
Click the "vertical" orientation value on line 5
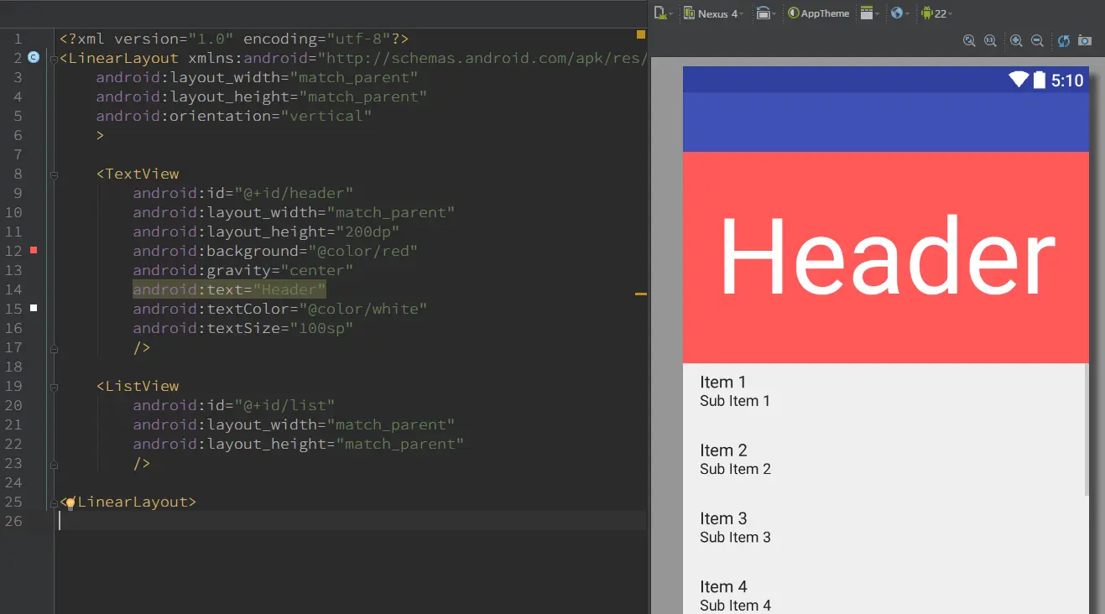pos(326,116)
